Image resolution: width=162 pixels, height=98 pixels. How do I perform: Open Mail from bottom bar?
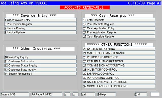click(x=88, y=94)
